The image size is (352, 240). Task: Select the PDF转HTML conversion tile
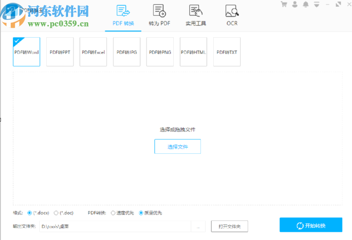coord(193,52)
